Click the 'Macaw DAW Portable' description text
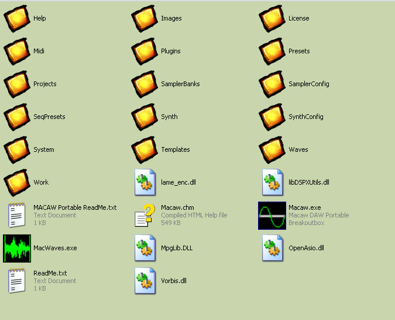Viewport: 395px width, 320px height. (x=319, y=215)
